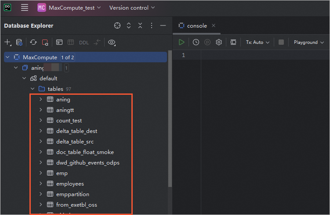Collapse the default schema node
The height and width of the screenshot is (215, 330).
coord(24,78)
